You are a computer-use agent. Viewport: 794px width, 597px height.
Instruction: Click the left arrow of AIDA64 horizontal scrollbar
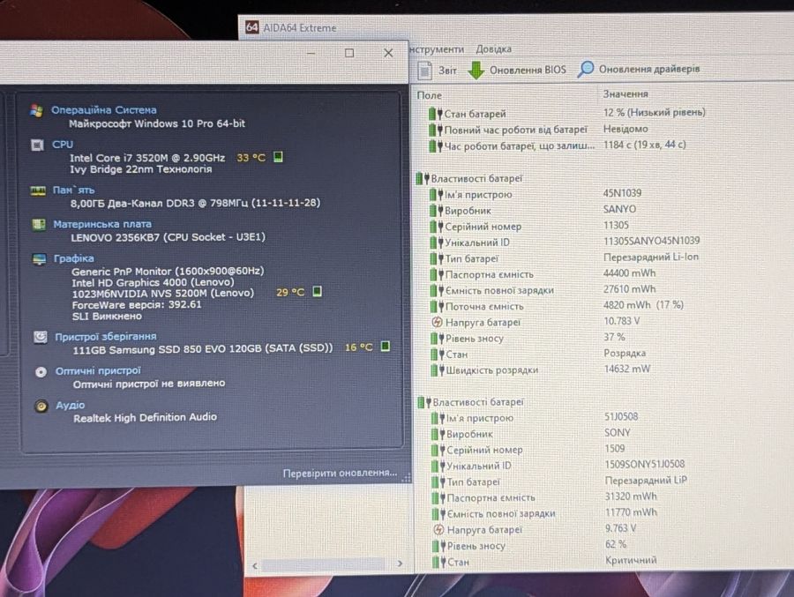click(x=255, y=565)
